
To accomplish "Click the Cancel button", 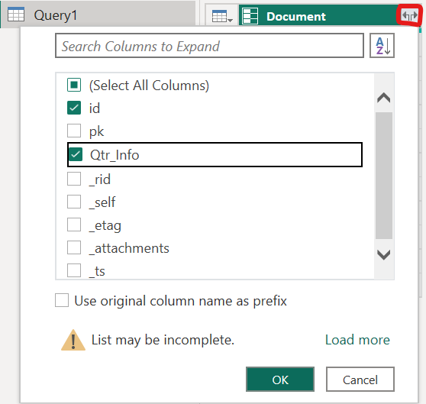I will coord(360,380).
